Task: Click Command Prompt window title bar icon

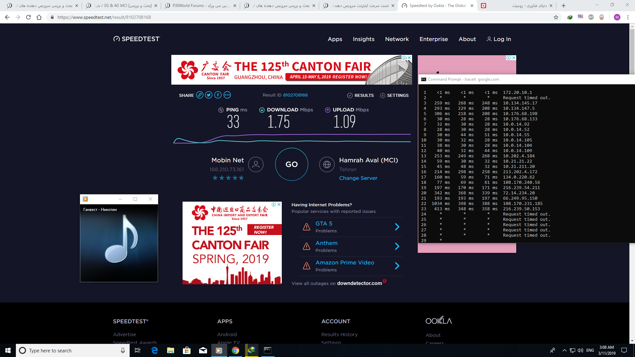Action: tap(424, 79)
